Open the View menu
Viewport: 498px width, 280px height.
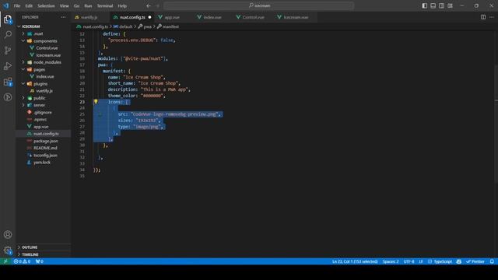[64, 5]
